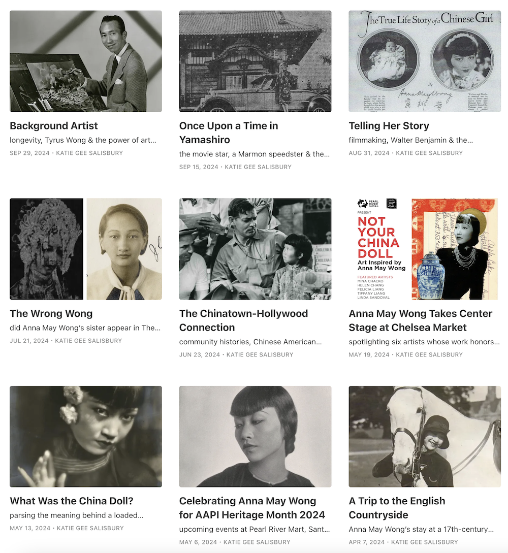Open The Chinatown-Hollywood Connection article
Image resolution: width=508 pixels, height=553 pixels.
pos(243,320)
